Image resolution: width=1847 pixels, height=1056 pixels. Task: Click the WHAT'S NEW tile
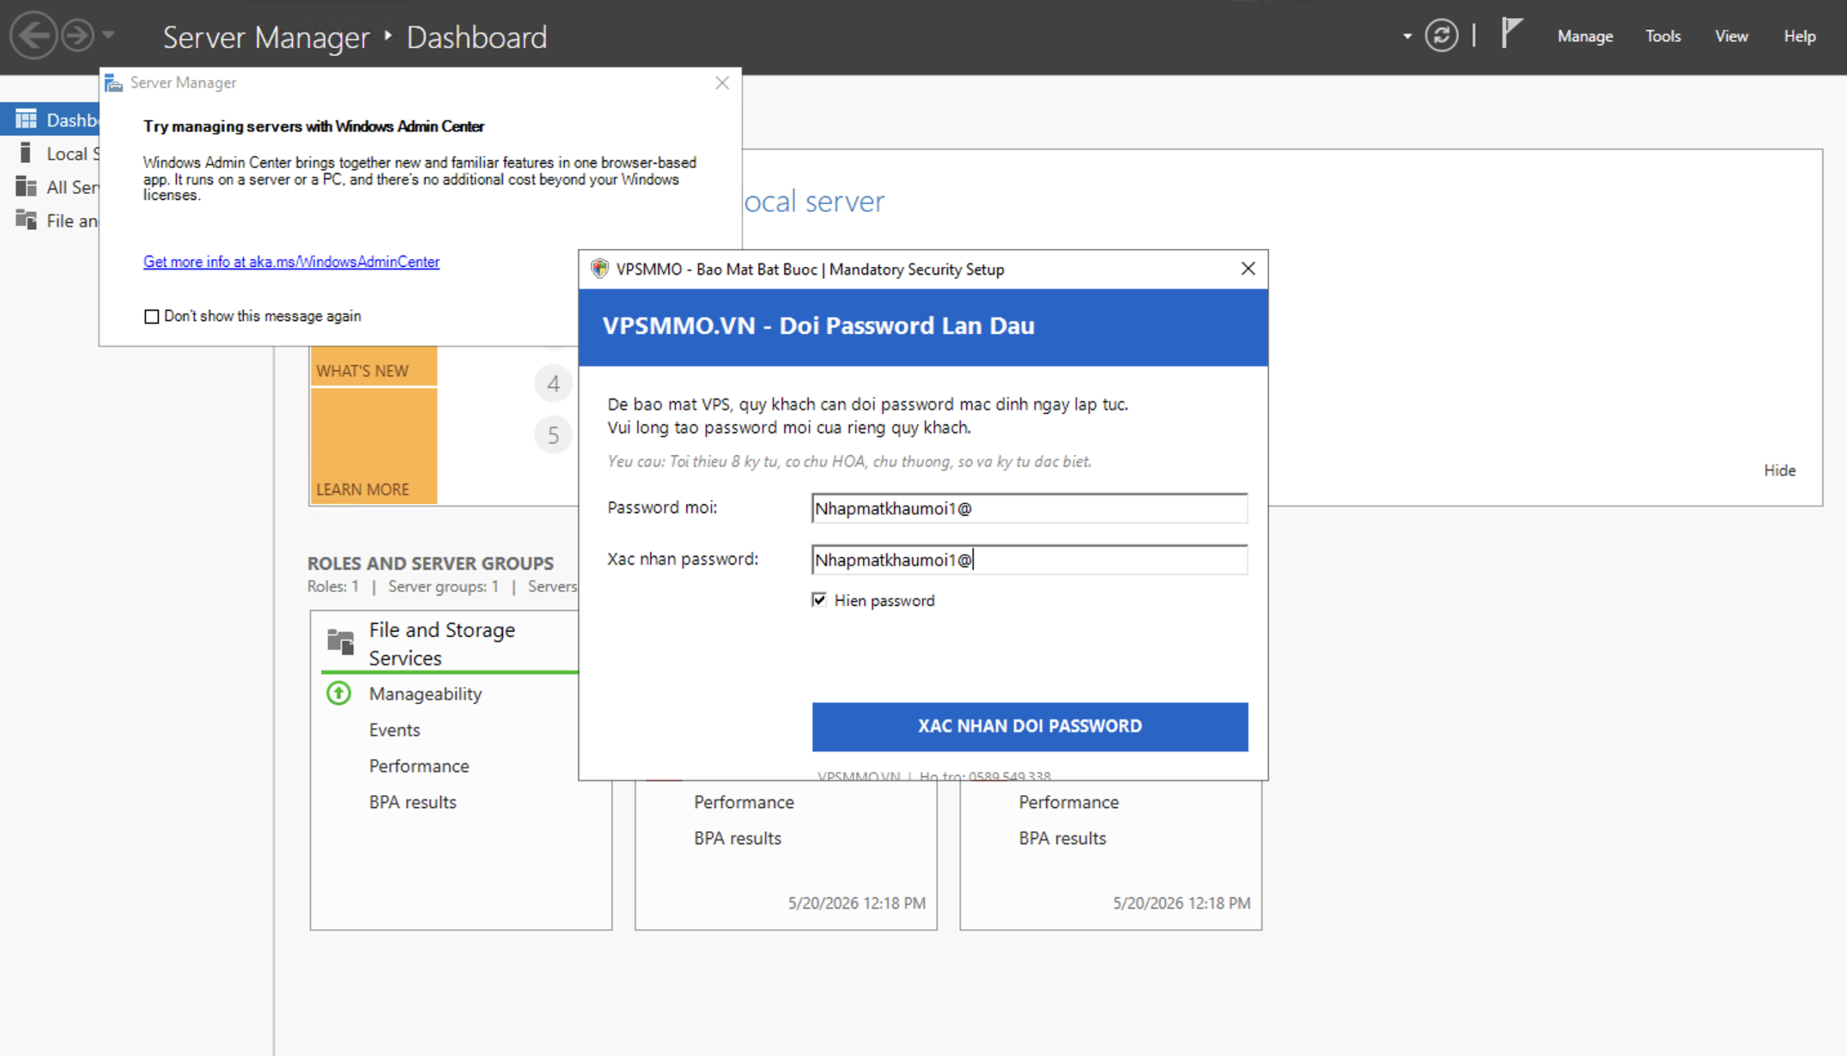point(374,366)
